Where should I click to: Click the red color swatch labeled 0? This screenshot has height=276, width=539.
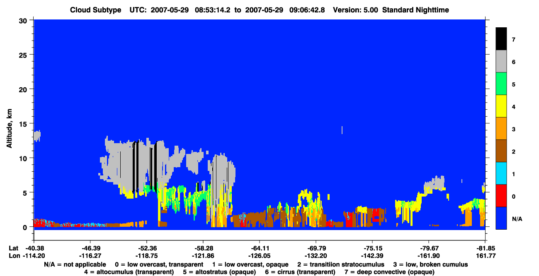coord(501,195)
